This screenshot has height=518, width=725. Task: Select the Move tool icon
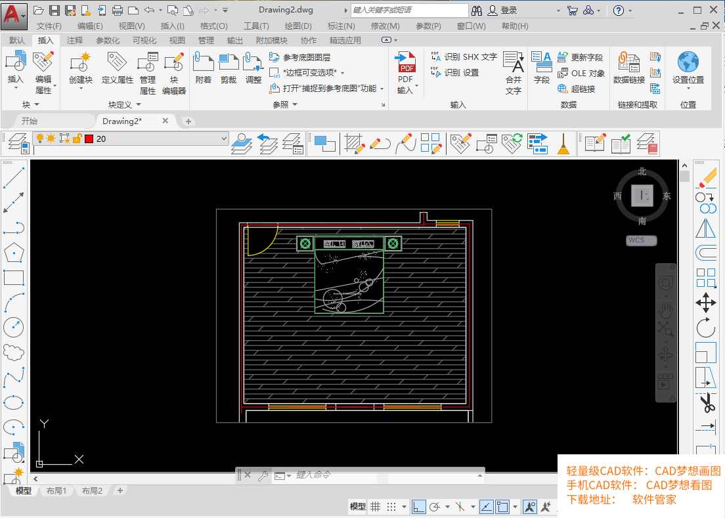coord(706,303)
